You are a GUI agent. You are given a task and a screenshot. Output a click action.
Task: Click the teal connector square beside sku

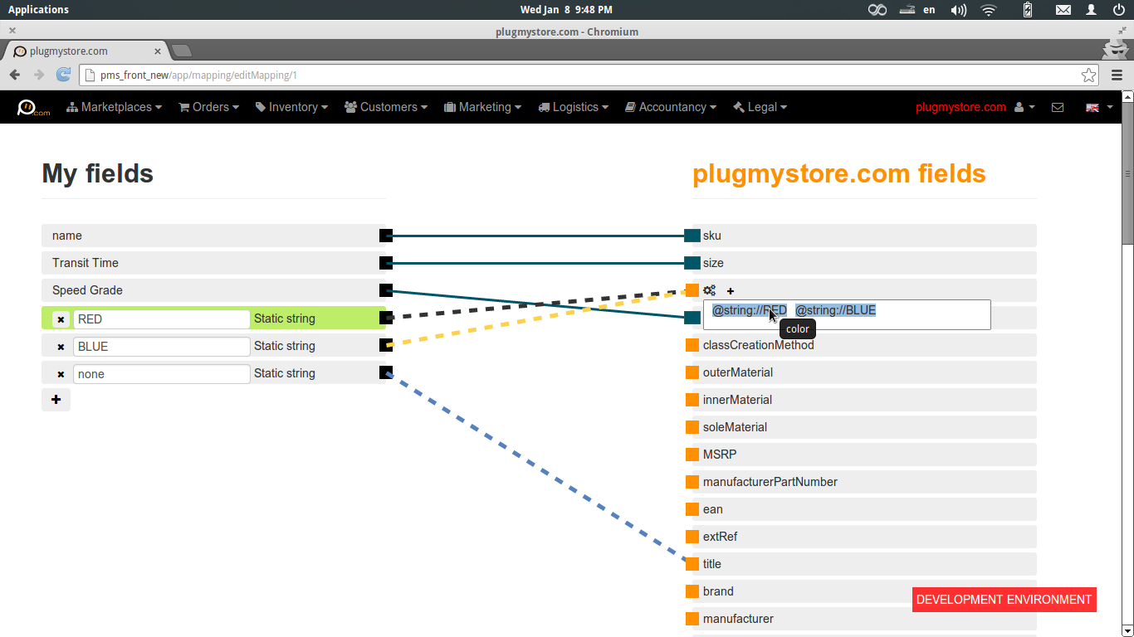[692, 236]
